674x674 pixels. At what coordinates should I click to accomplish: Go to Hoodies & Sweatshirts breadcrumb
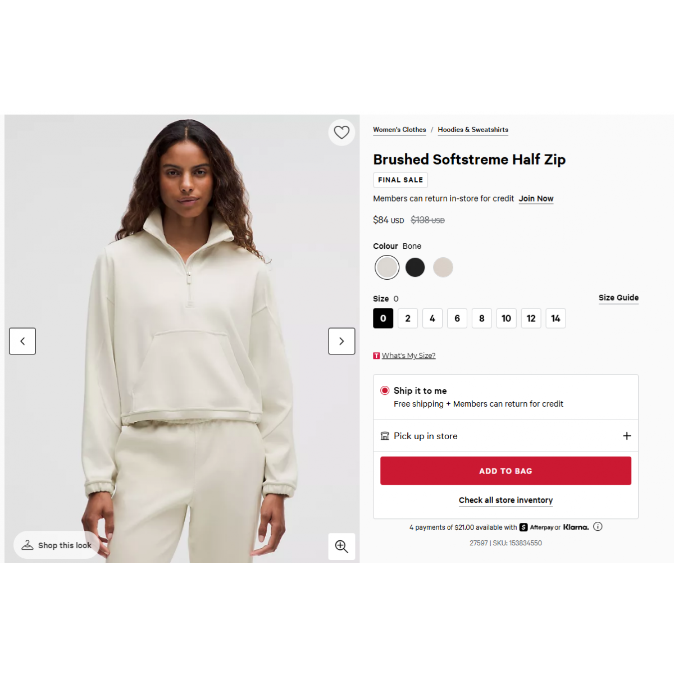point(473,130)
